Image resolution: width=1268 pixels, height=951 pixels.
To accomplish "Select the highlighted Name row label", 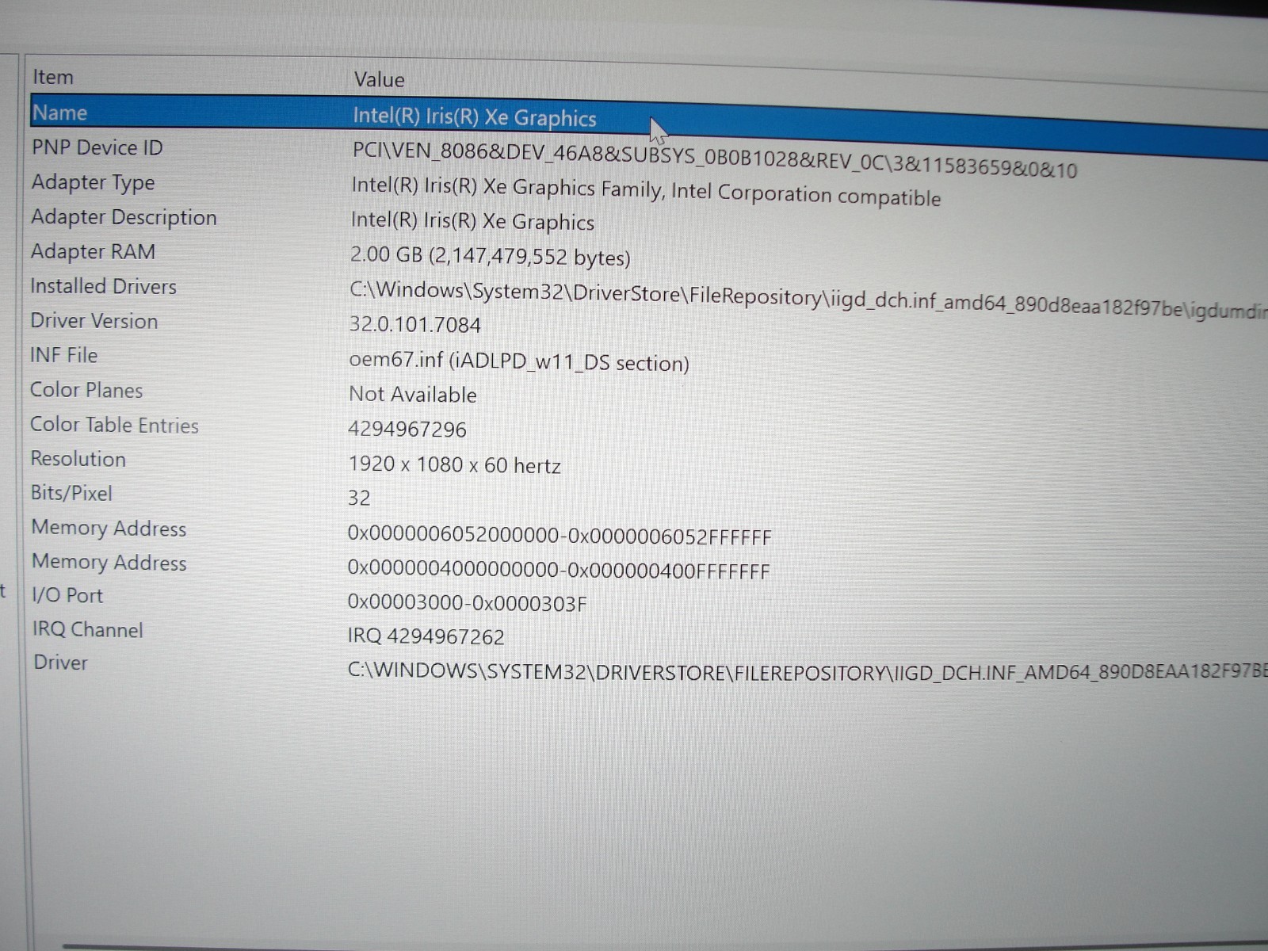I will [x=59, y=113].
